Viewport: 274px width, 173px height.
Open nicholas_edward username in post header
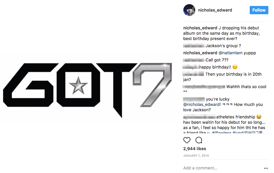coord(215,10)
